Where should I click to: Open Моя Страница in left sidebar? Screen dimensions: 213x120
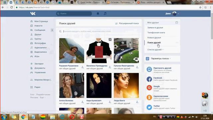(x=41, y=21)
